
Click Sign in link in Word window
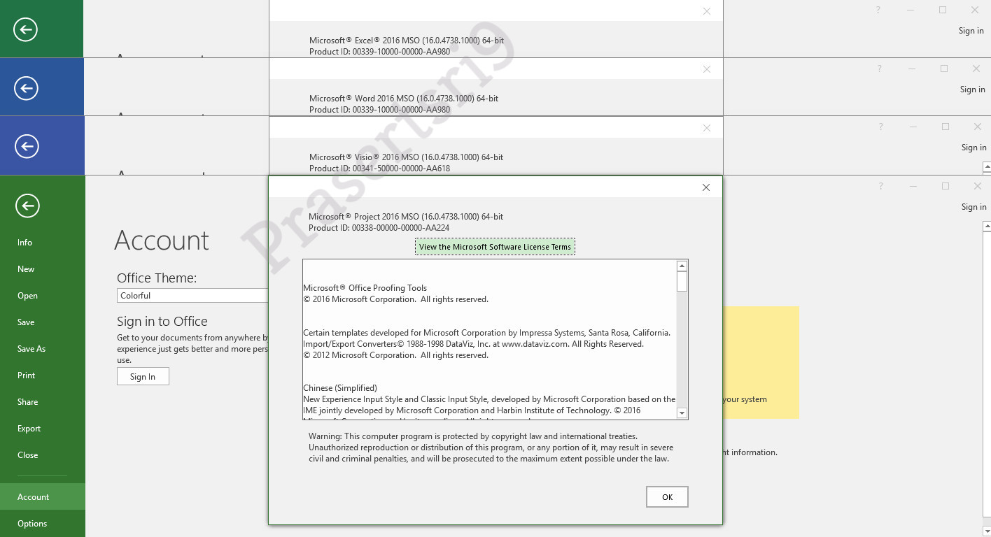pos(972,89)
